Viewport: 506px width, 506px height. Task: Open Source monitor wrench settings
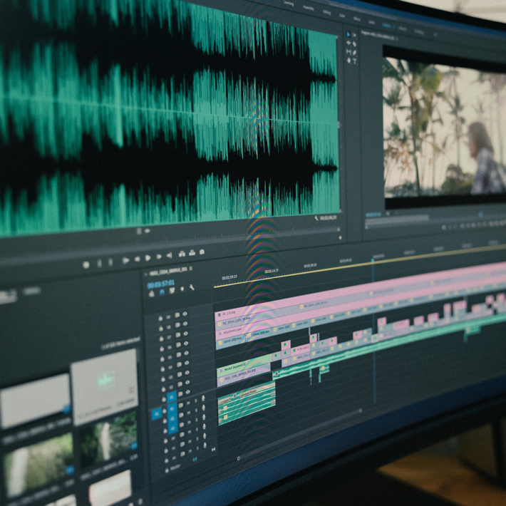316,218
